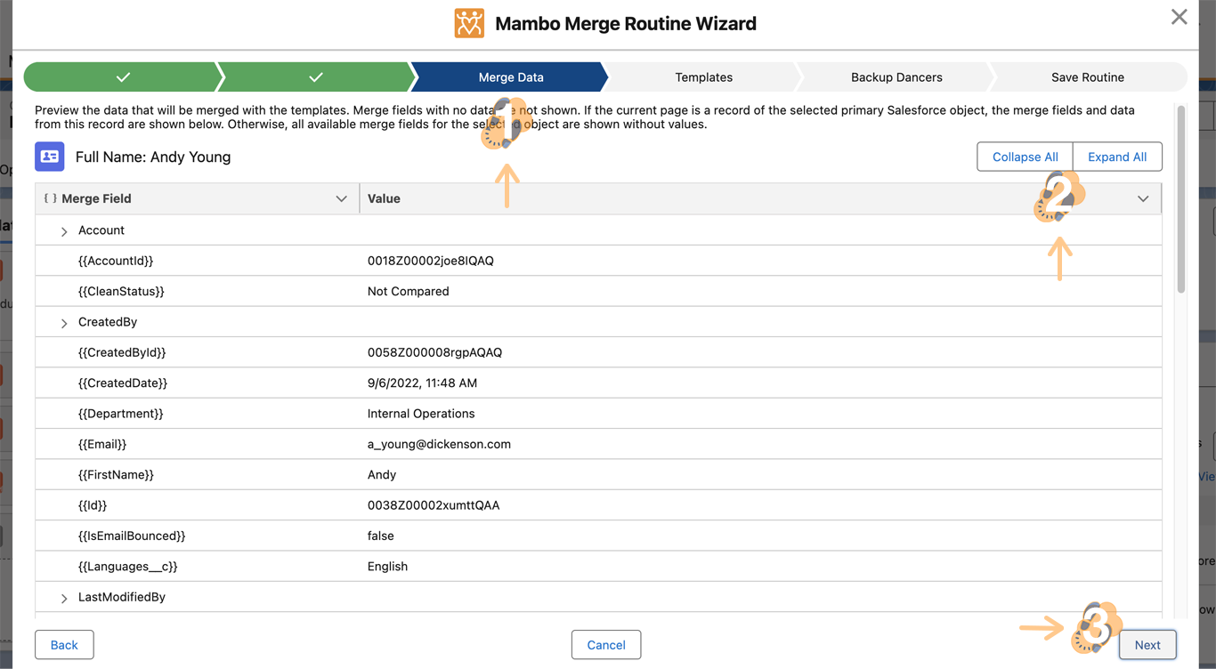Expand the Account merge field row
The height and width of the screenshot is (669, 1216).
(64, 231)
